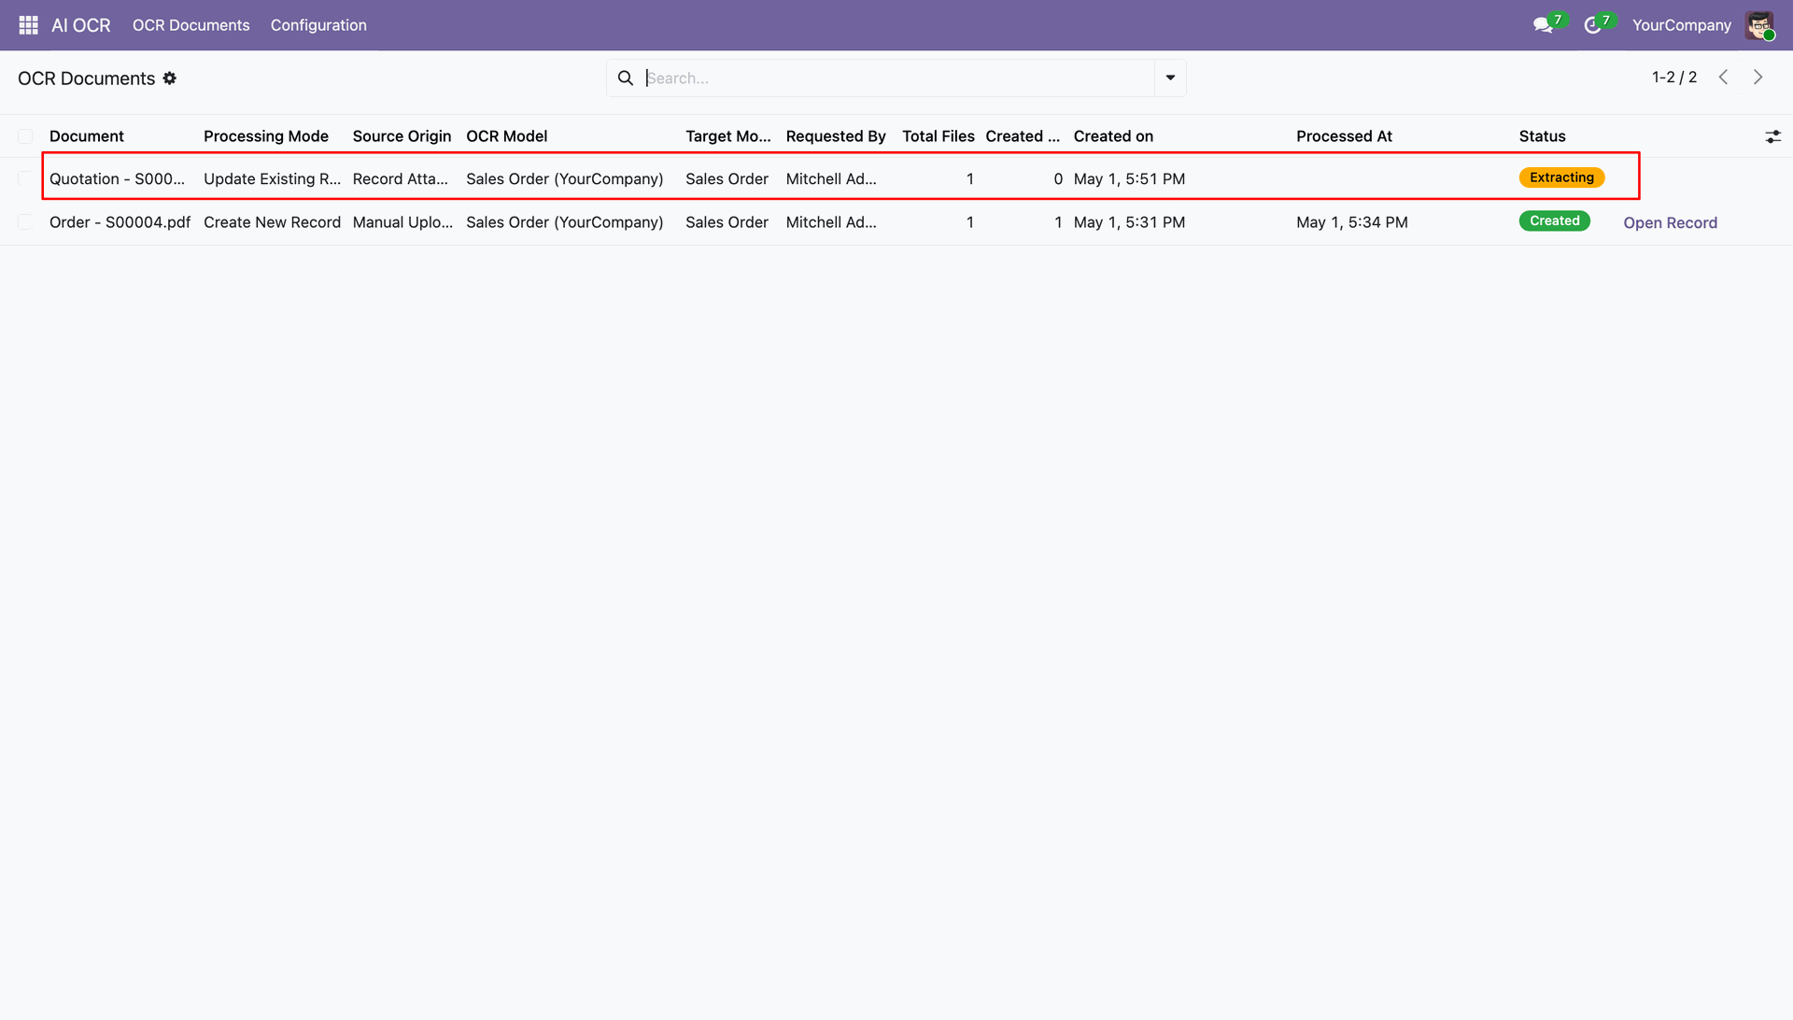Screen dimensions: 1793x1020
Task: Sort by the Target Mo... column header
Action: [728, 136]
